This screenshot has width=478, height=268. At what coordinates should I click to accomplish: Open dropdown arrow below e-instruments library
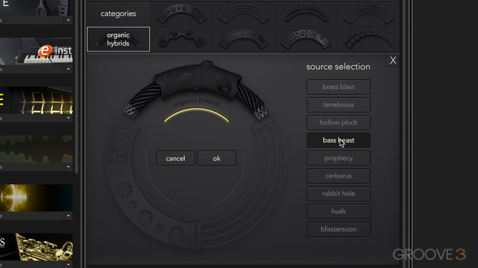point(68,69)
